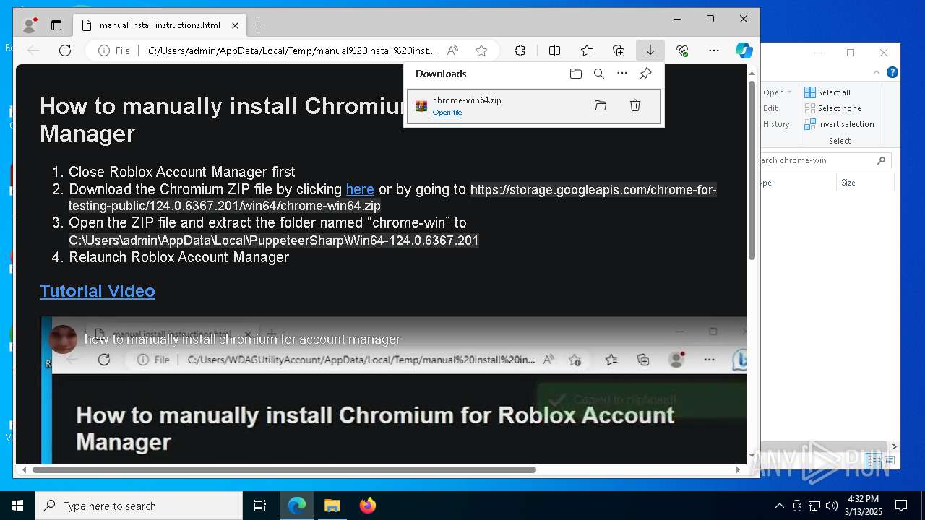The height and width of the screenshot is (520, 925).
Task: Click the page vertical scrollbar
Action: click(x=752, y=170)
